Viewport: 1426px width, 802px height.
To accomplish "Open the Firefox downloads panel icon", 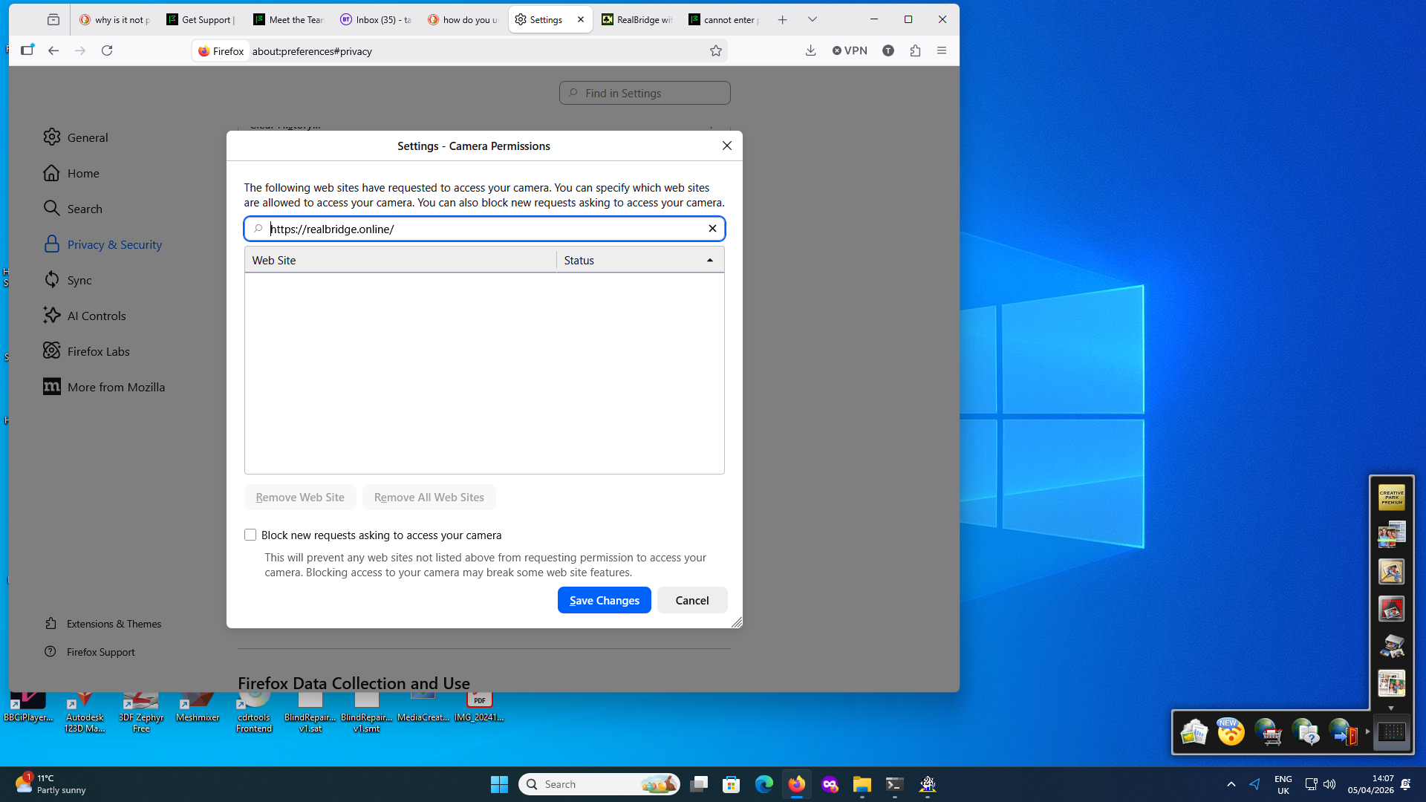I will pyautogui.click(x=810, y=50).
